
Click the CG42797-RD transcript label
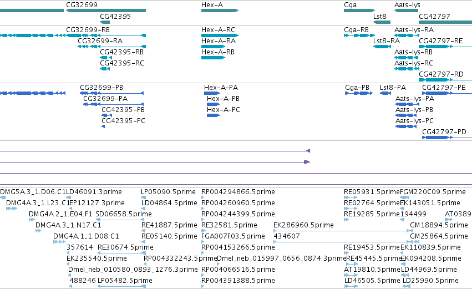(441, 74)
